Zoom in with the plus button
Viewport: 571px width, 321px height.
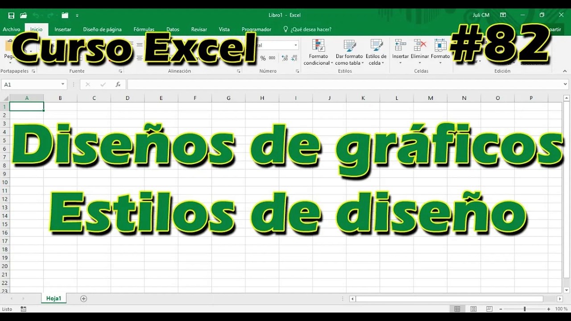click(549, 309)
